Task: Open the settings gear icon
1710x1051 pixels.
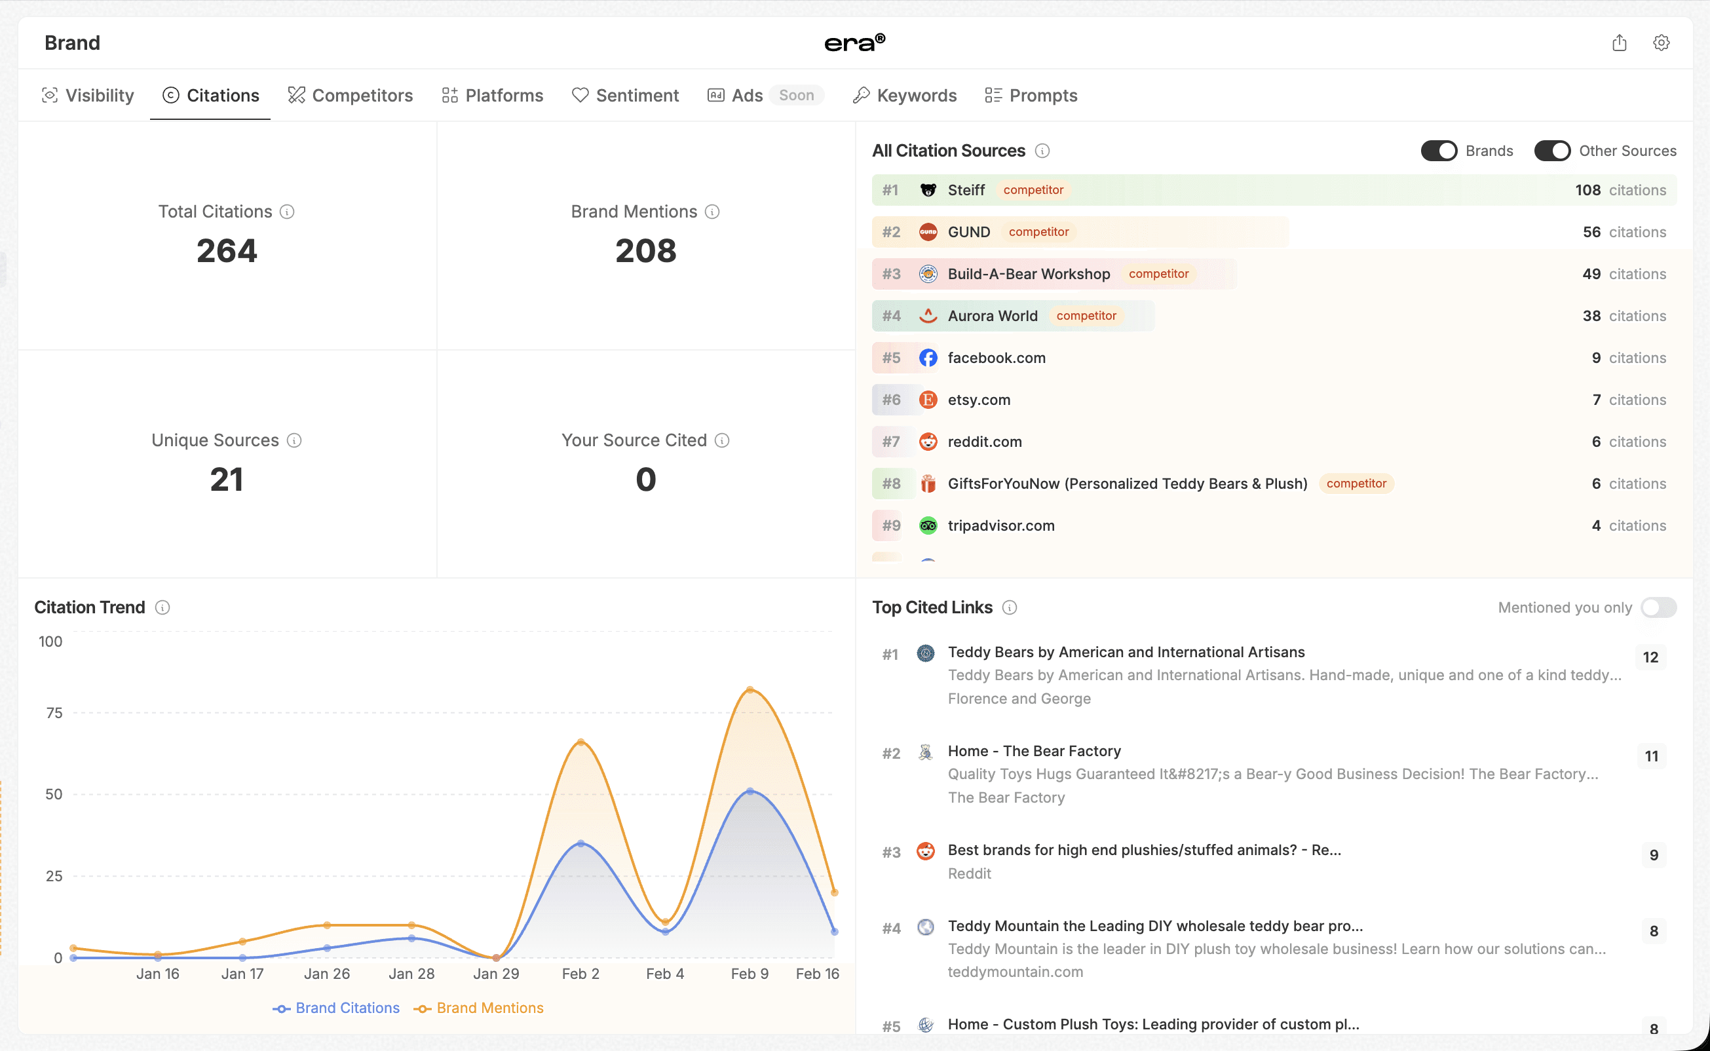Action: (1661, 43)
